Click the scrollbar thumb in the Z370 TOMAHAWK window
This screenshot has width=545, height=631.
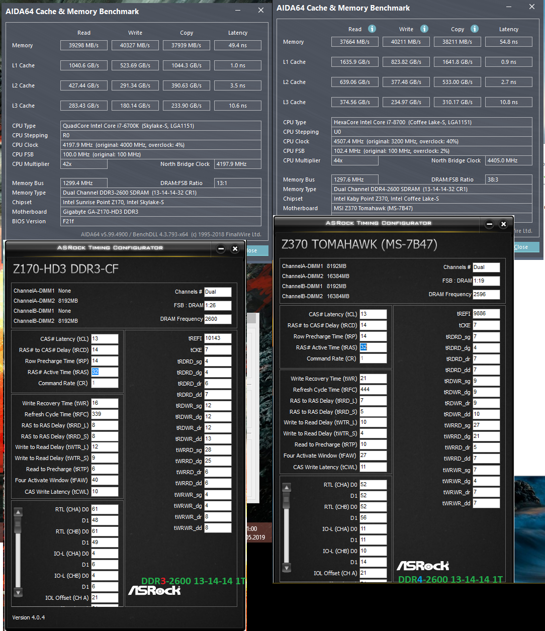tap(287, 500)
